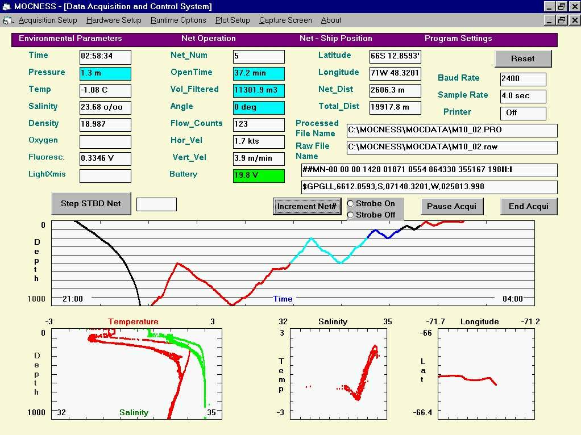Viewport: 581px width, 435px height.
Task: Click the Salinity value 23.68 o/oo
Action: 105,108
